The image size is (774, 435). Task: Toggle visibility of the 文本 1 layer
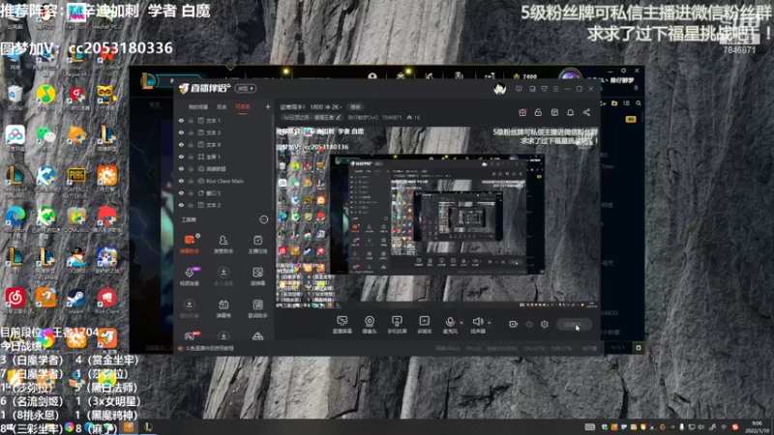181,120
